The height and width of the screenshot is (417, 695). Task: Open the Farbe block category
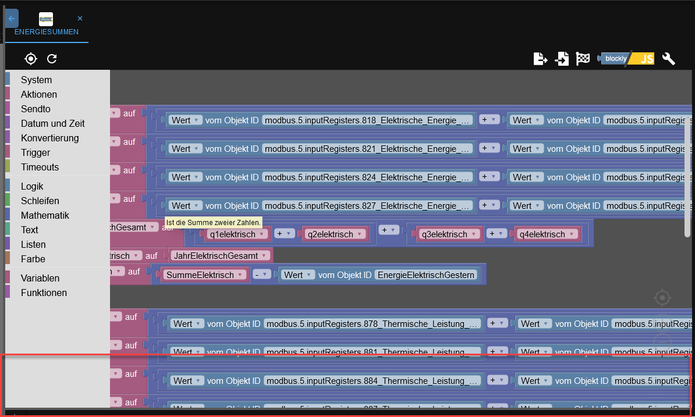(x=33, y=259)
